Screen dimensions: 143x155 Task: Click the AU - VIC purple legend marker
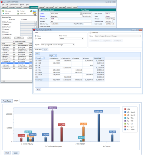click(x=125, y=121)
